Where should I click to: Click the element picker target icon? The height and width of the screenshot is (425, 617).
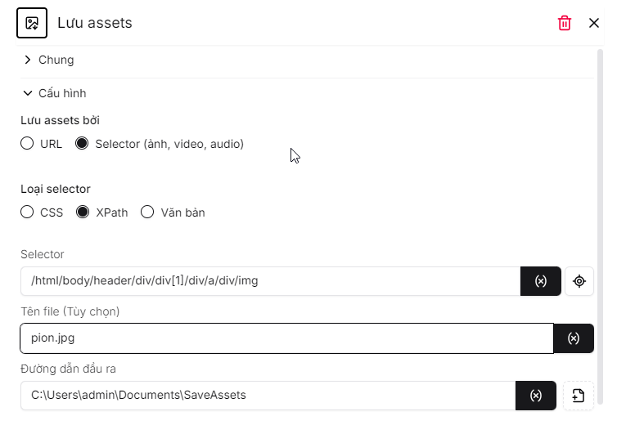coord(579,281)
